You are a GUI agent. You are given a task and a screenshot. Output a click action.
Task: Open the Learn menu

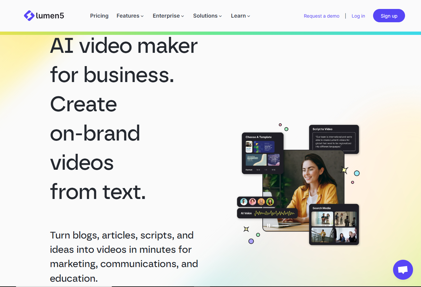pos(240,16)
